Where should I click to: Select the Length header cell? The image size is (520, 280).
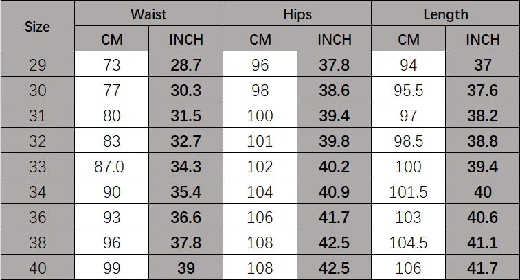(x=445, y=14)
